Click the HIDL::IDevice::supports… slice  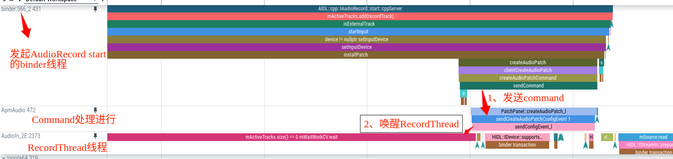point(517,137)
